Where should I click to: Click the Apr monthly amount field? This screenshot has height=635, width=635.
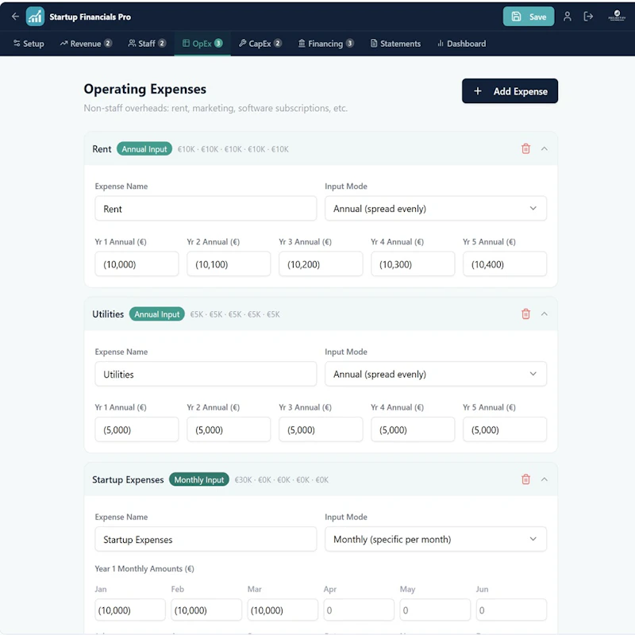[359, 610]
